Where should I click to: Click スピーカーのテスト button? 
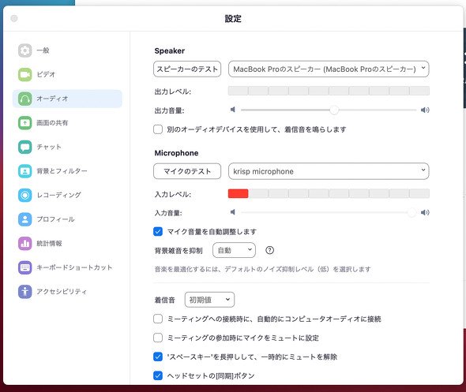coord(187,69)
